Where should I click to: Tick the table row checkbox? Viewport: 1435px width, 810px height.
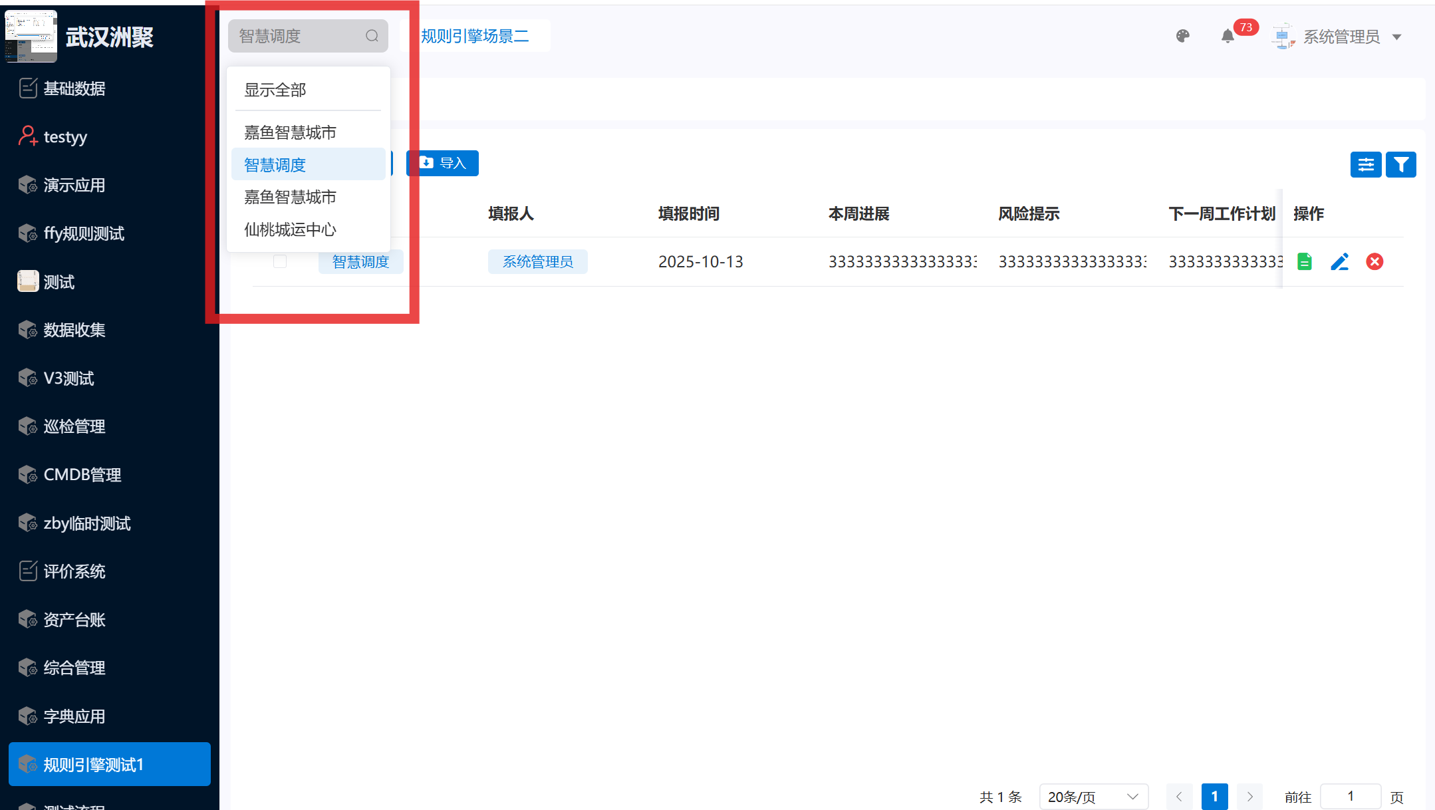pos(280,261)
